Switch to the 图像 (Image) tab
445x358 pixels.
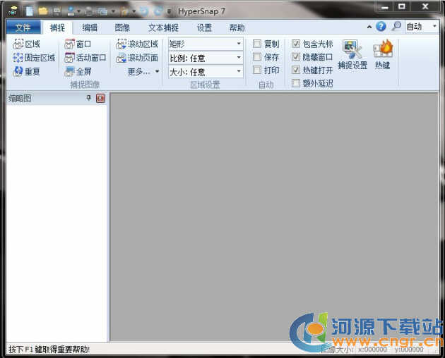coord(122,27)
